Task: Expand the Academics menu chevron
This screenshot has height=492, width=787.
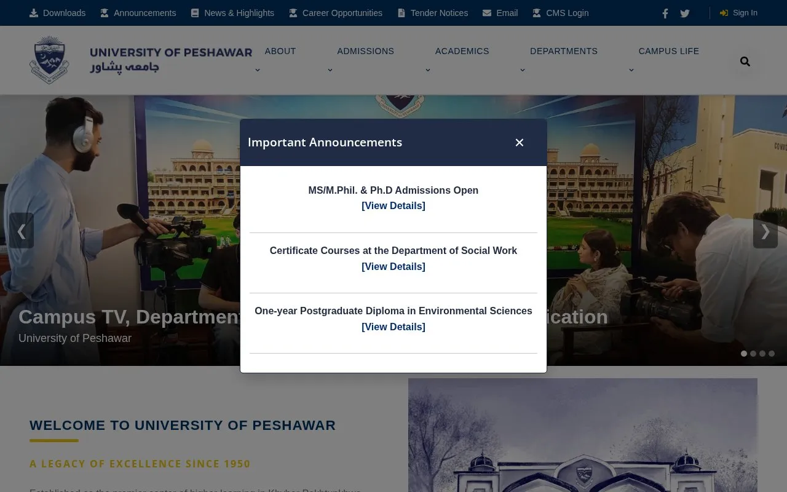Action: (428, 70)
